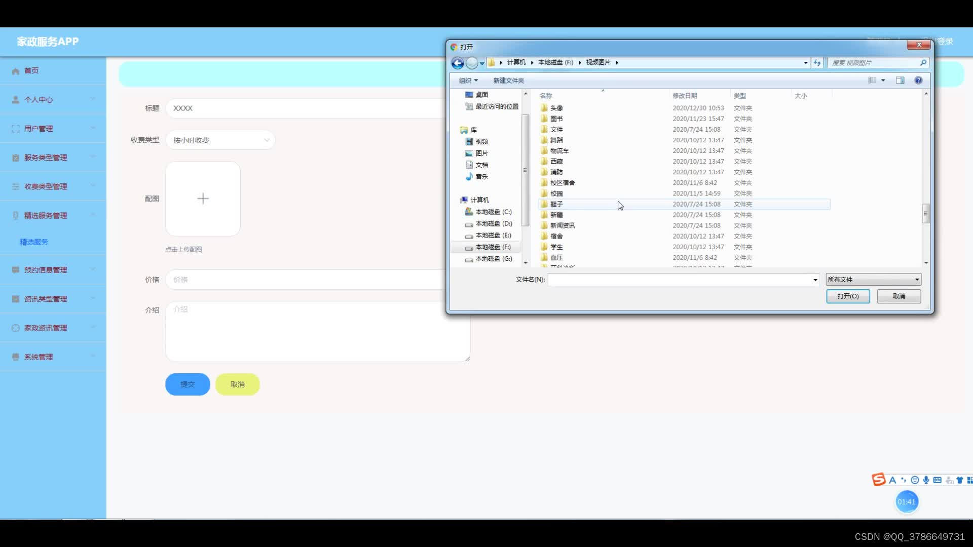Click the 家政资讯管理 icon in sidebar
The height and width of the screenshot is (547, 973).
(x=16, y=328)
